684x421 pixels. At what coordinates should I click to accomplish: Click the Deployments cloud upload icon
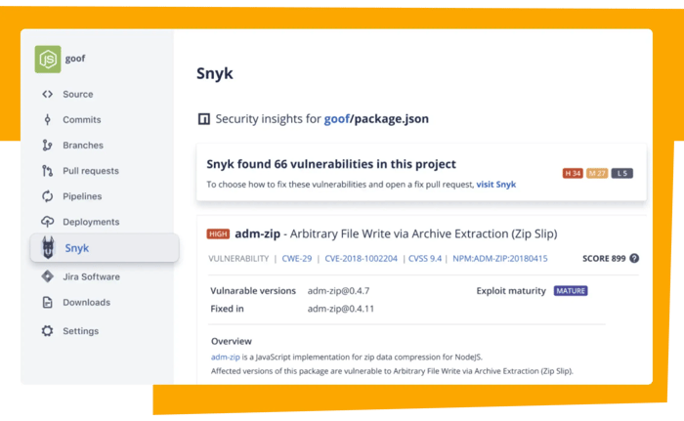(48, 222)
